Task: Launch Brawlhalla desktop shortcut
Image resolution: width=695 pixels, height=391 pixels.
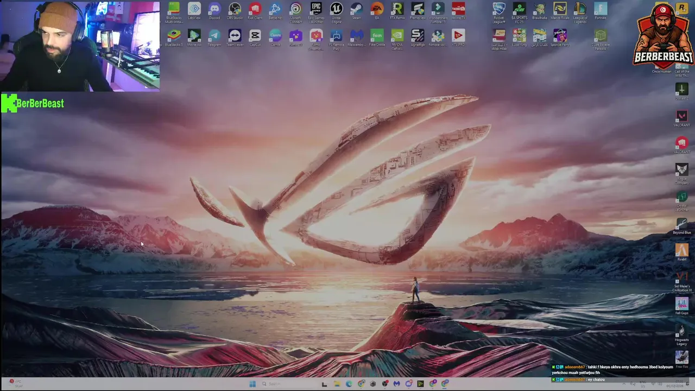Action: point(539,11)
